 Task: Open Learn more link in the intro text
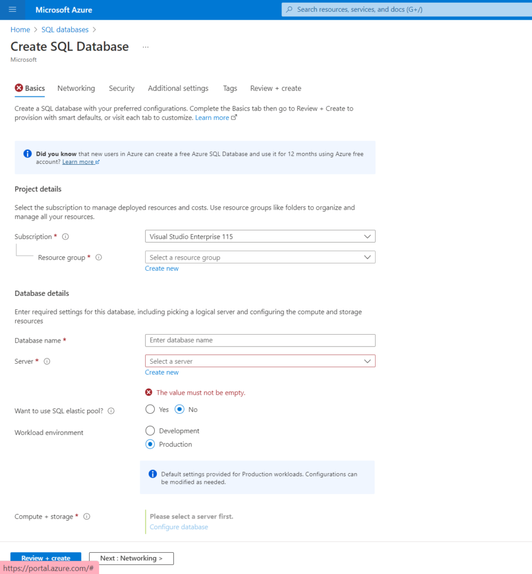(x=212, y=118)
